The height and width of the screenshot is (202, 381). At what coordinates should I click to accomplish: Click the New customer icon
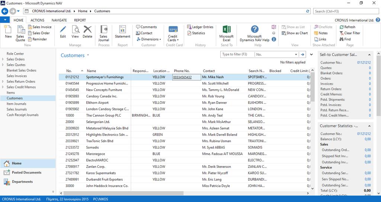click(8, 32)
